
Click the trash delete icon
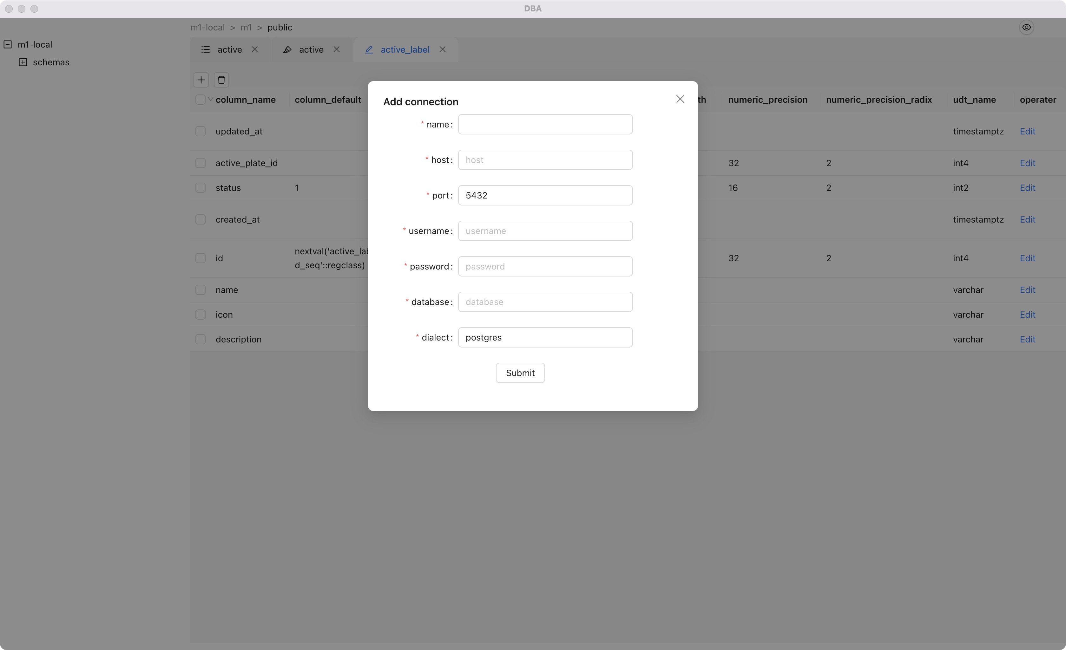tap(221, 80)
